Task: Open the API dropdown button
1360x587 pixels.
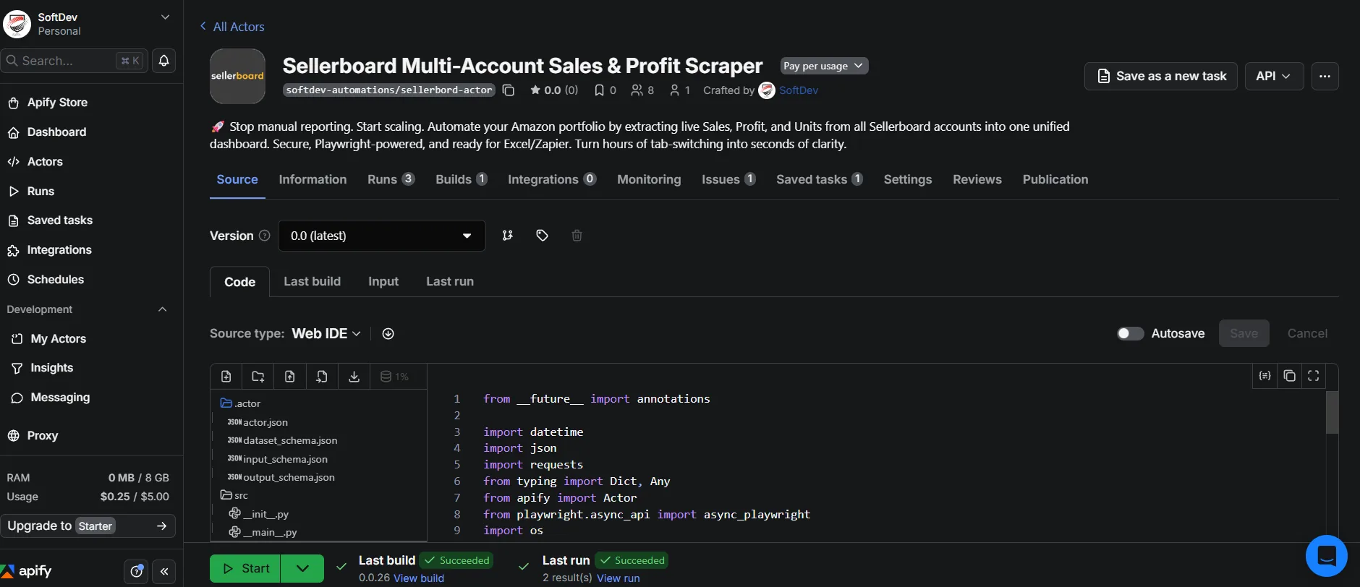Action: pos(1274,76)
